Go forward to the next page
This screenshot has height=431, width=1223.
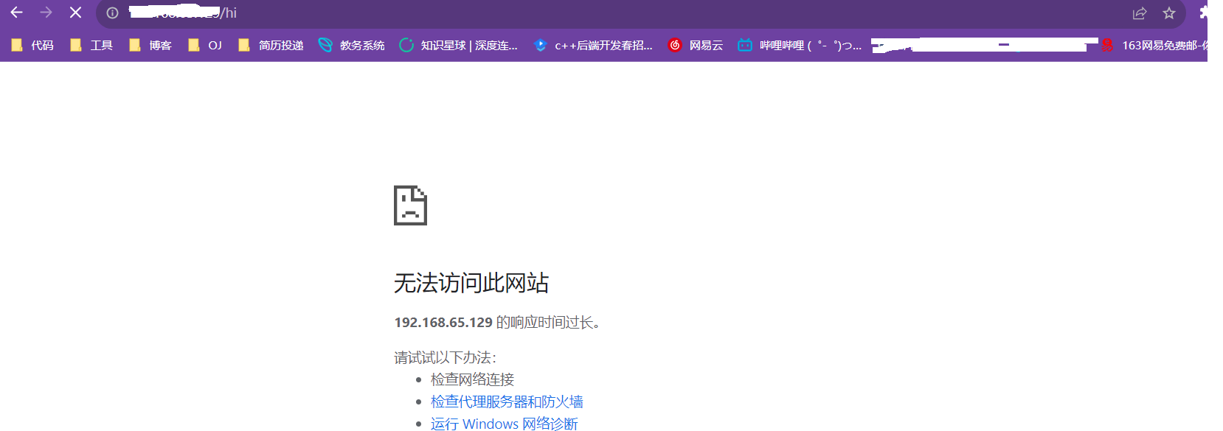46,13
